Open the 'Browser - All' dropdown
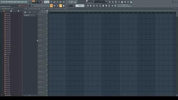The height and width of the screenshot is (100, 178). pyautogui.click(x=9, y=9)
